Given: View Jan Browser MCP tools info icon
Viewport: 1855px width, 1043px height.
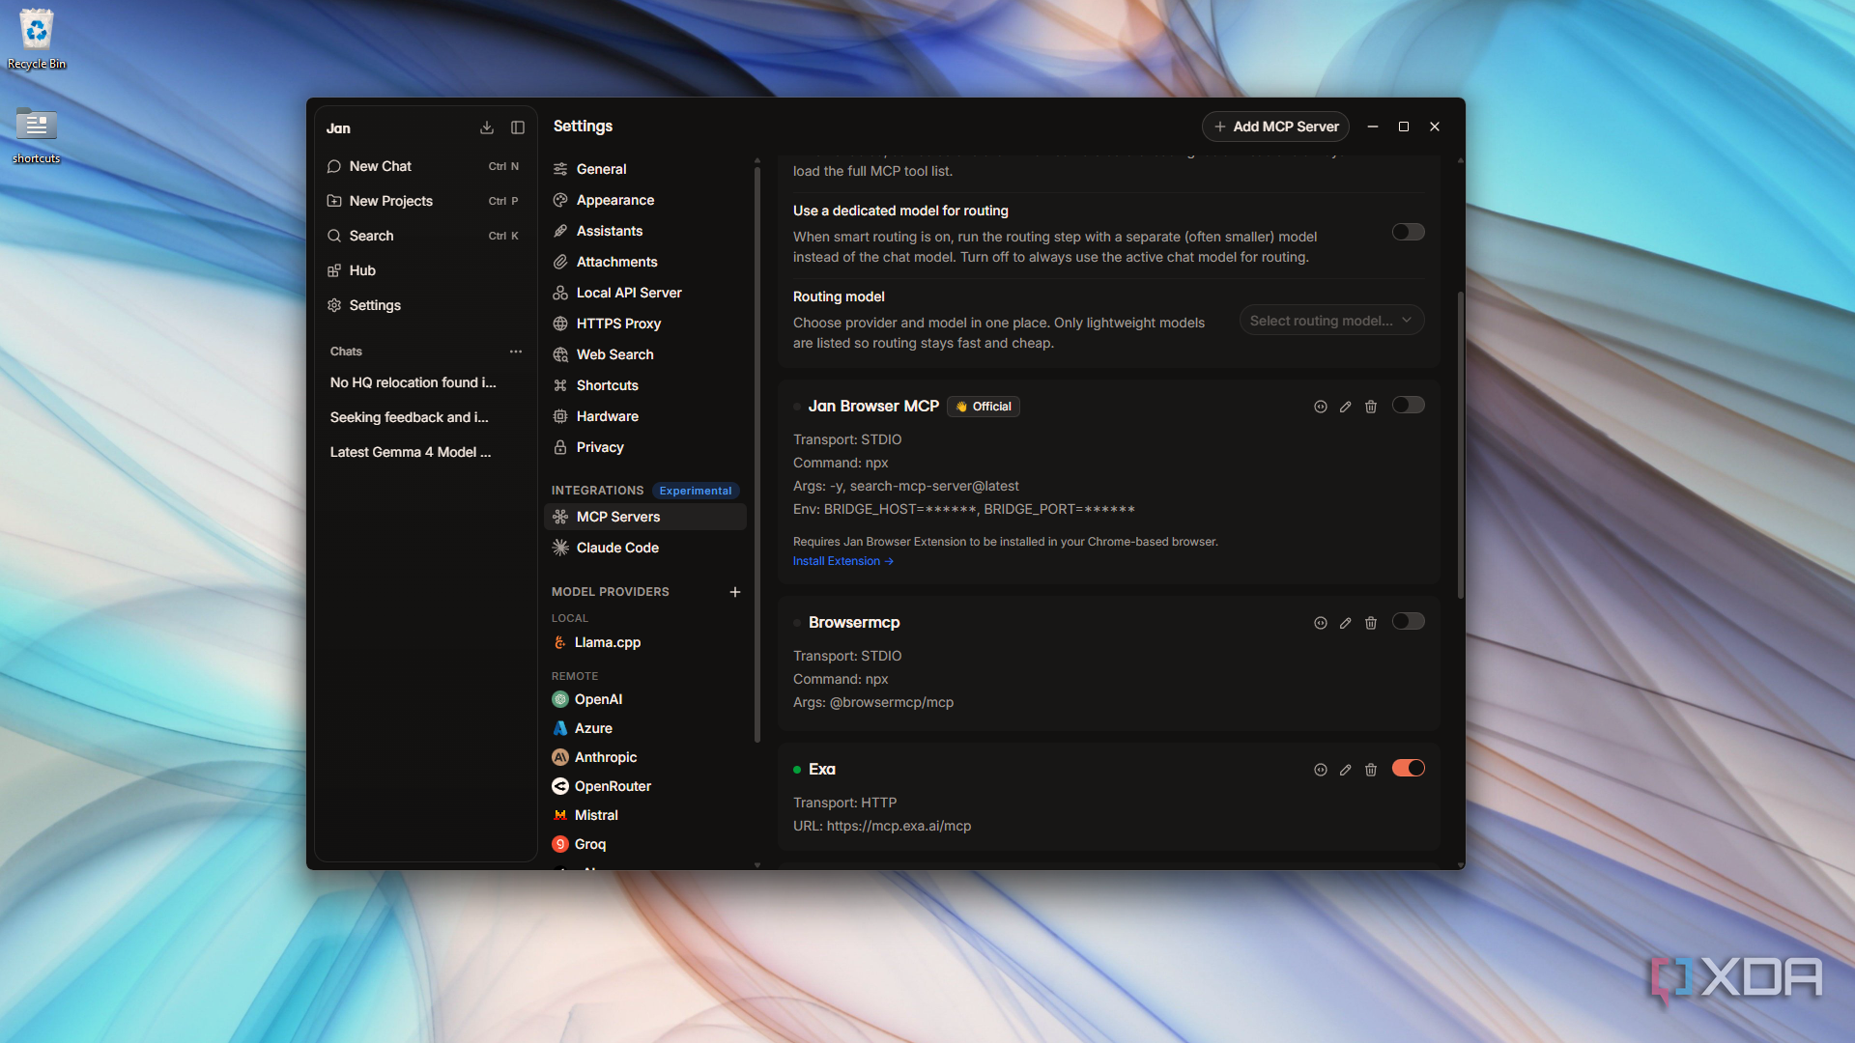Looking at the screenshot, I should pyautogui.click(x=1321, y=407).
